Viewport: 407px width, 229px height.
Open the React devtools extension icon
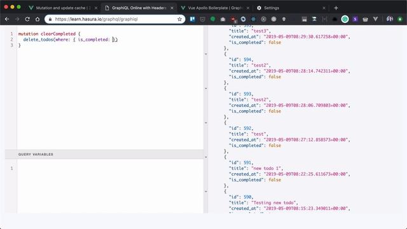[x=253, y=19]
